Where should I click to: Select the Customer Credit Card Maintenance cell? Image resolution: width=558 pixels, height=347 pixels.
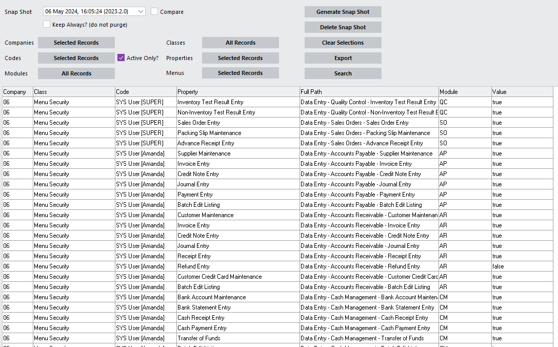click(238, 277)
